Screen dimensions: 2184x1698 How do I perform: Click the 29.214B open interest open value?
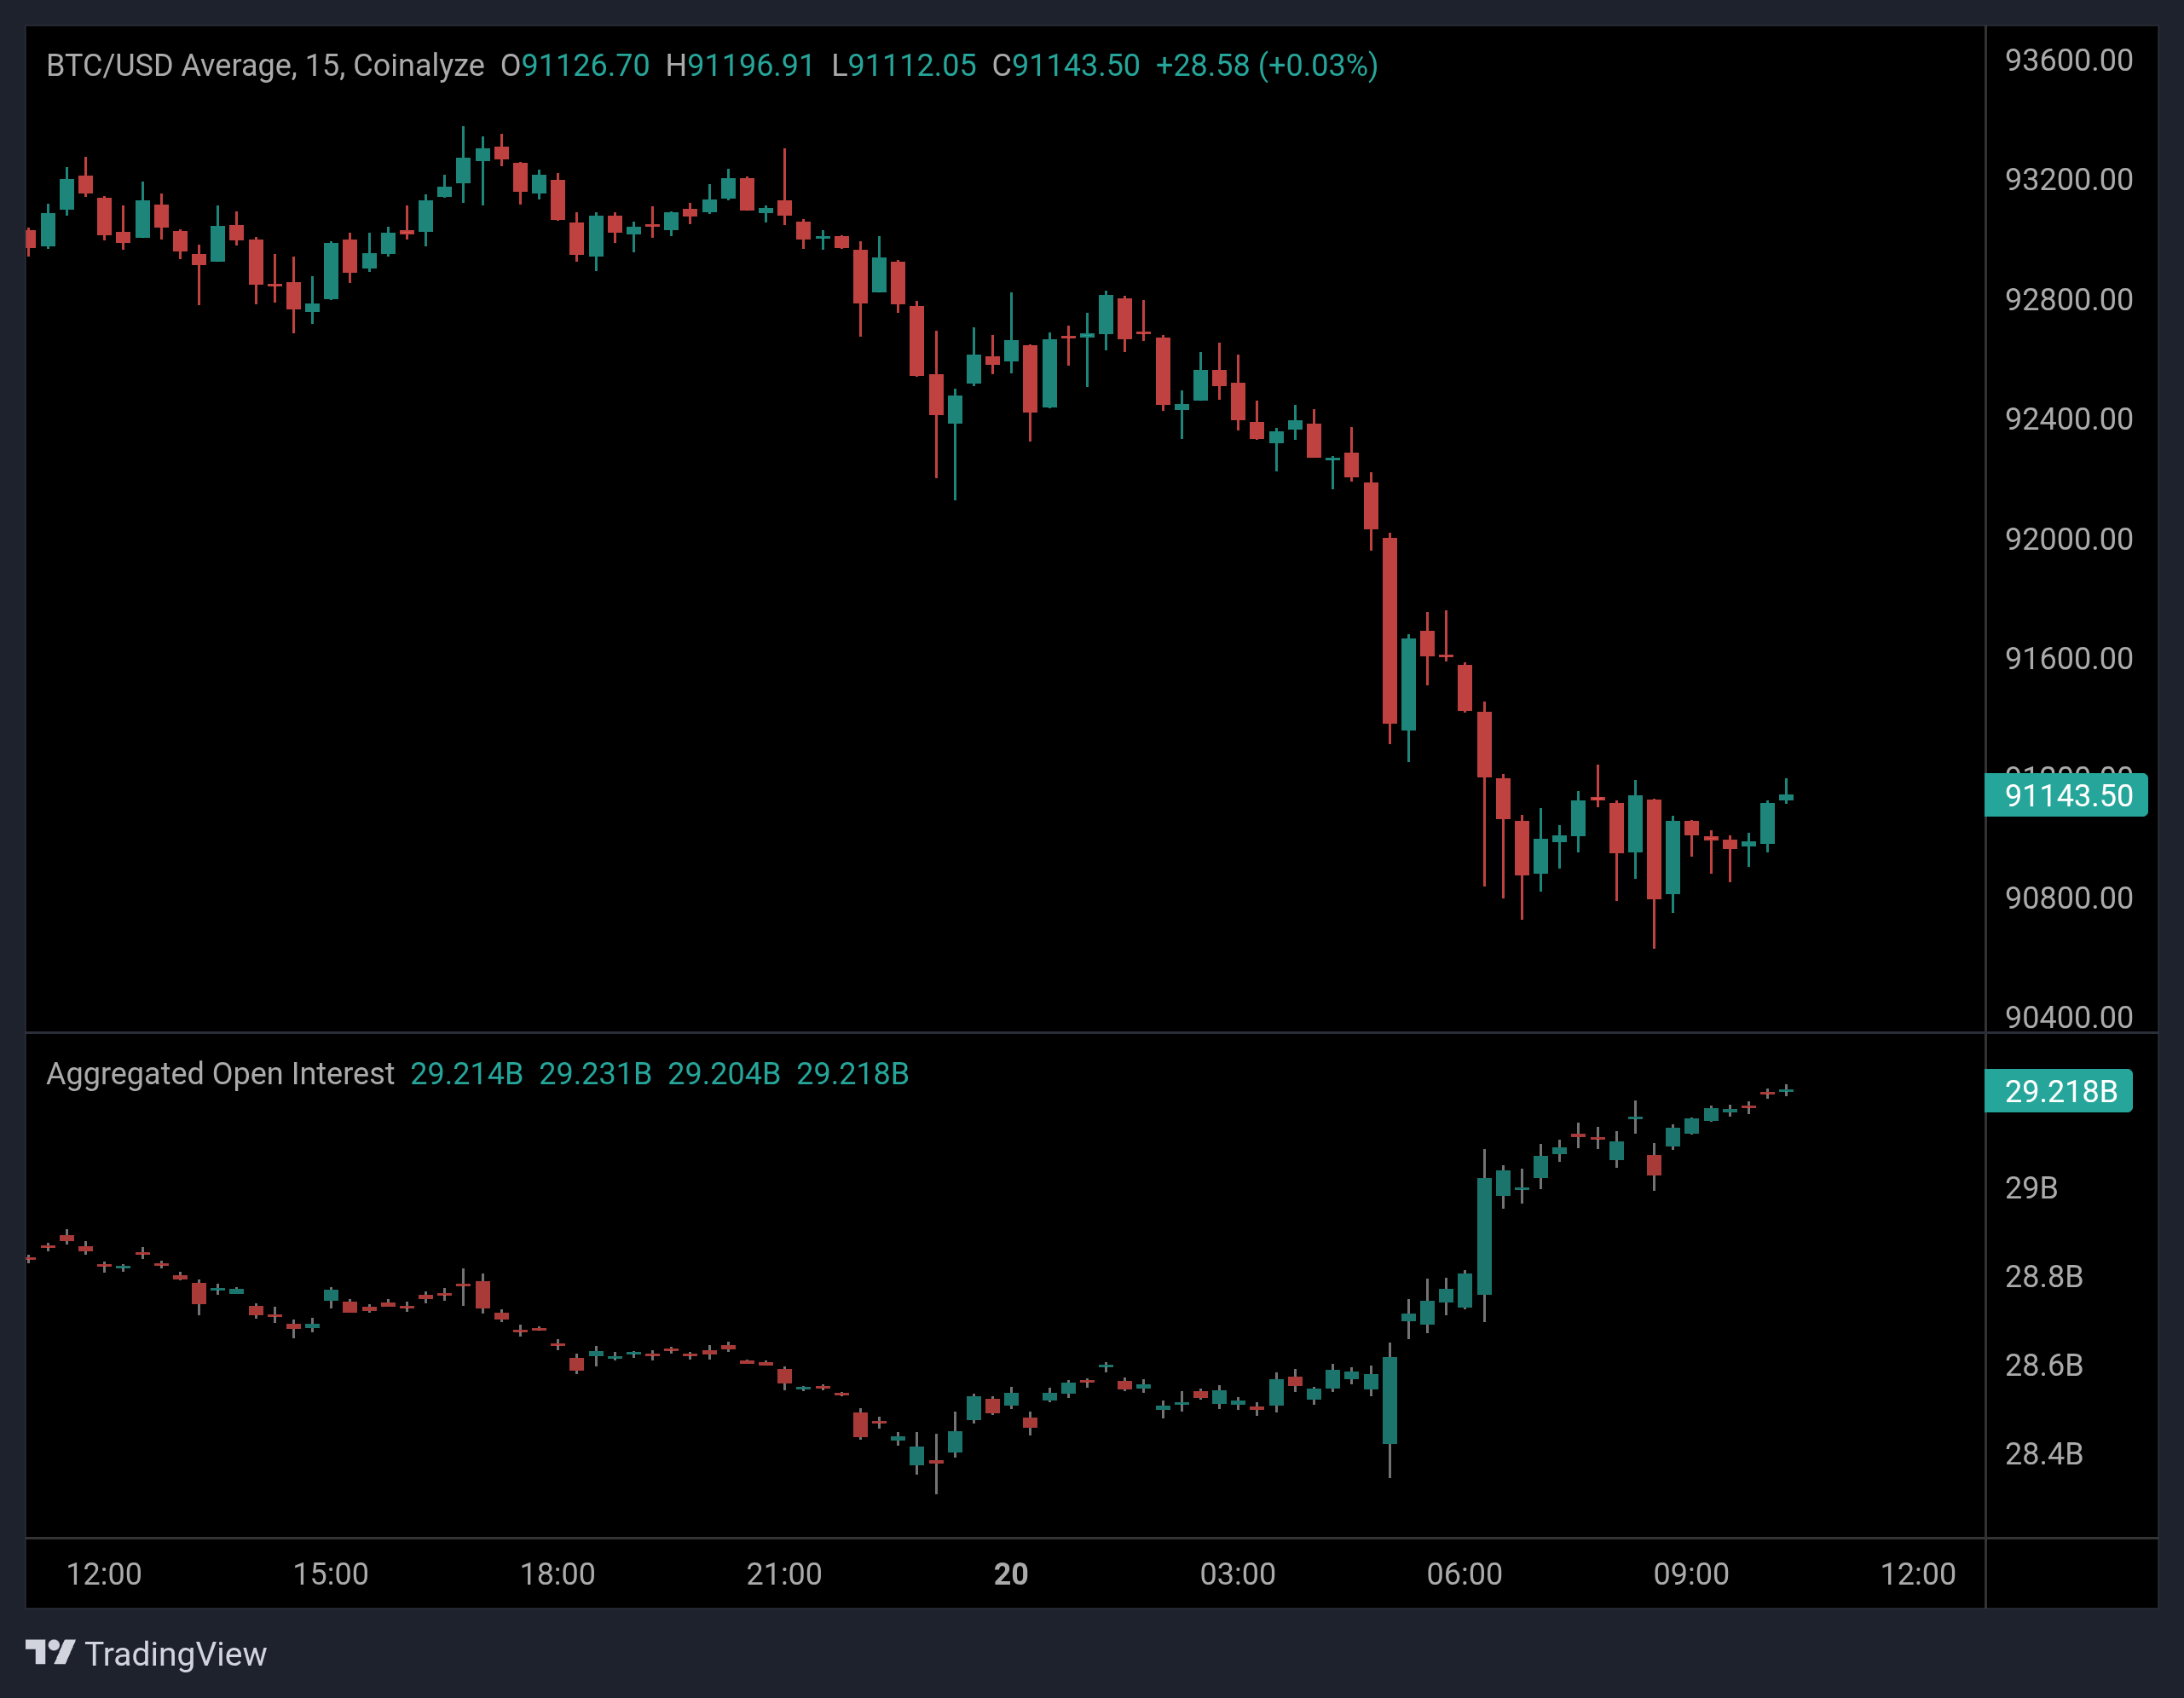click(467, 1073)
